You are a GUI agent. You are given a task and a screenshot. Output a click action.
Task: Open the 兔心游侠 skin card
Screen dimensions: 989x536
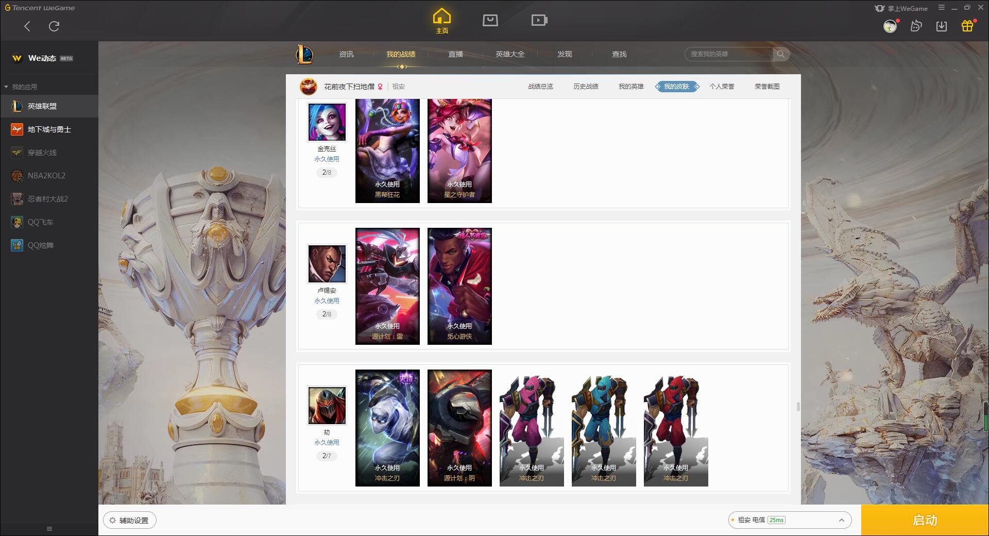point(459,286)
